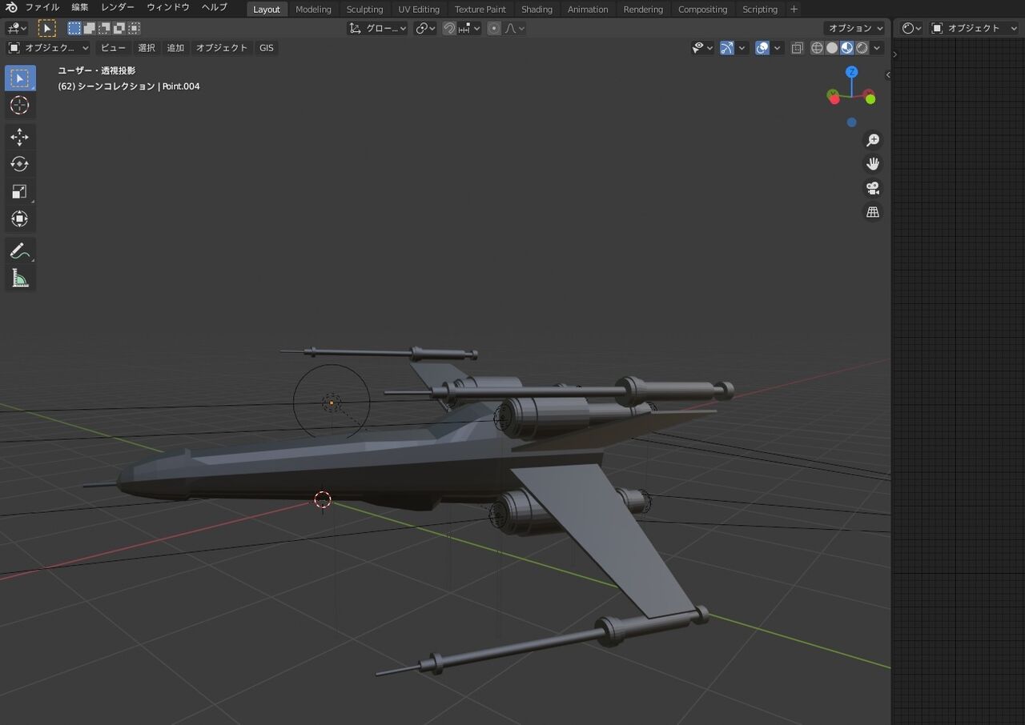1025x725 pixels.
Task: Set selection mode to intersect
Action: 134,28
